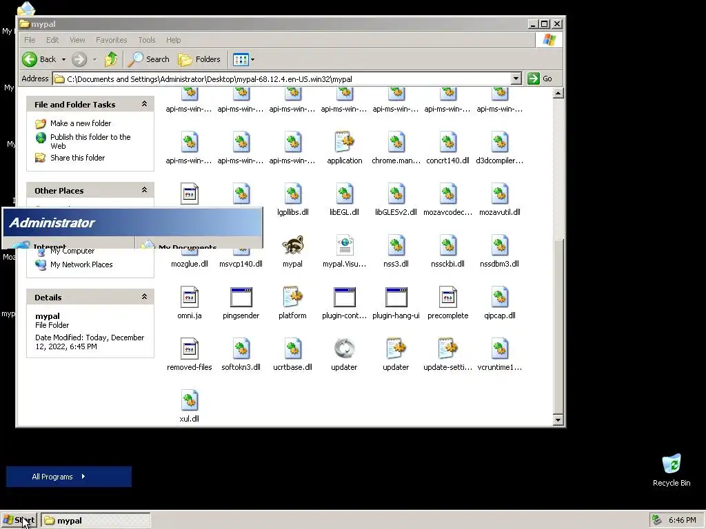Click the pingsender executable icon
Screen dimensions: 706x529
(241, 298)
